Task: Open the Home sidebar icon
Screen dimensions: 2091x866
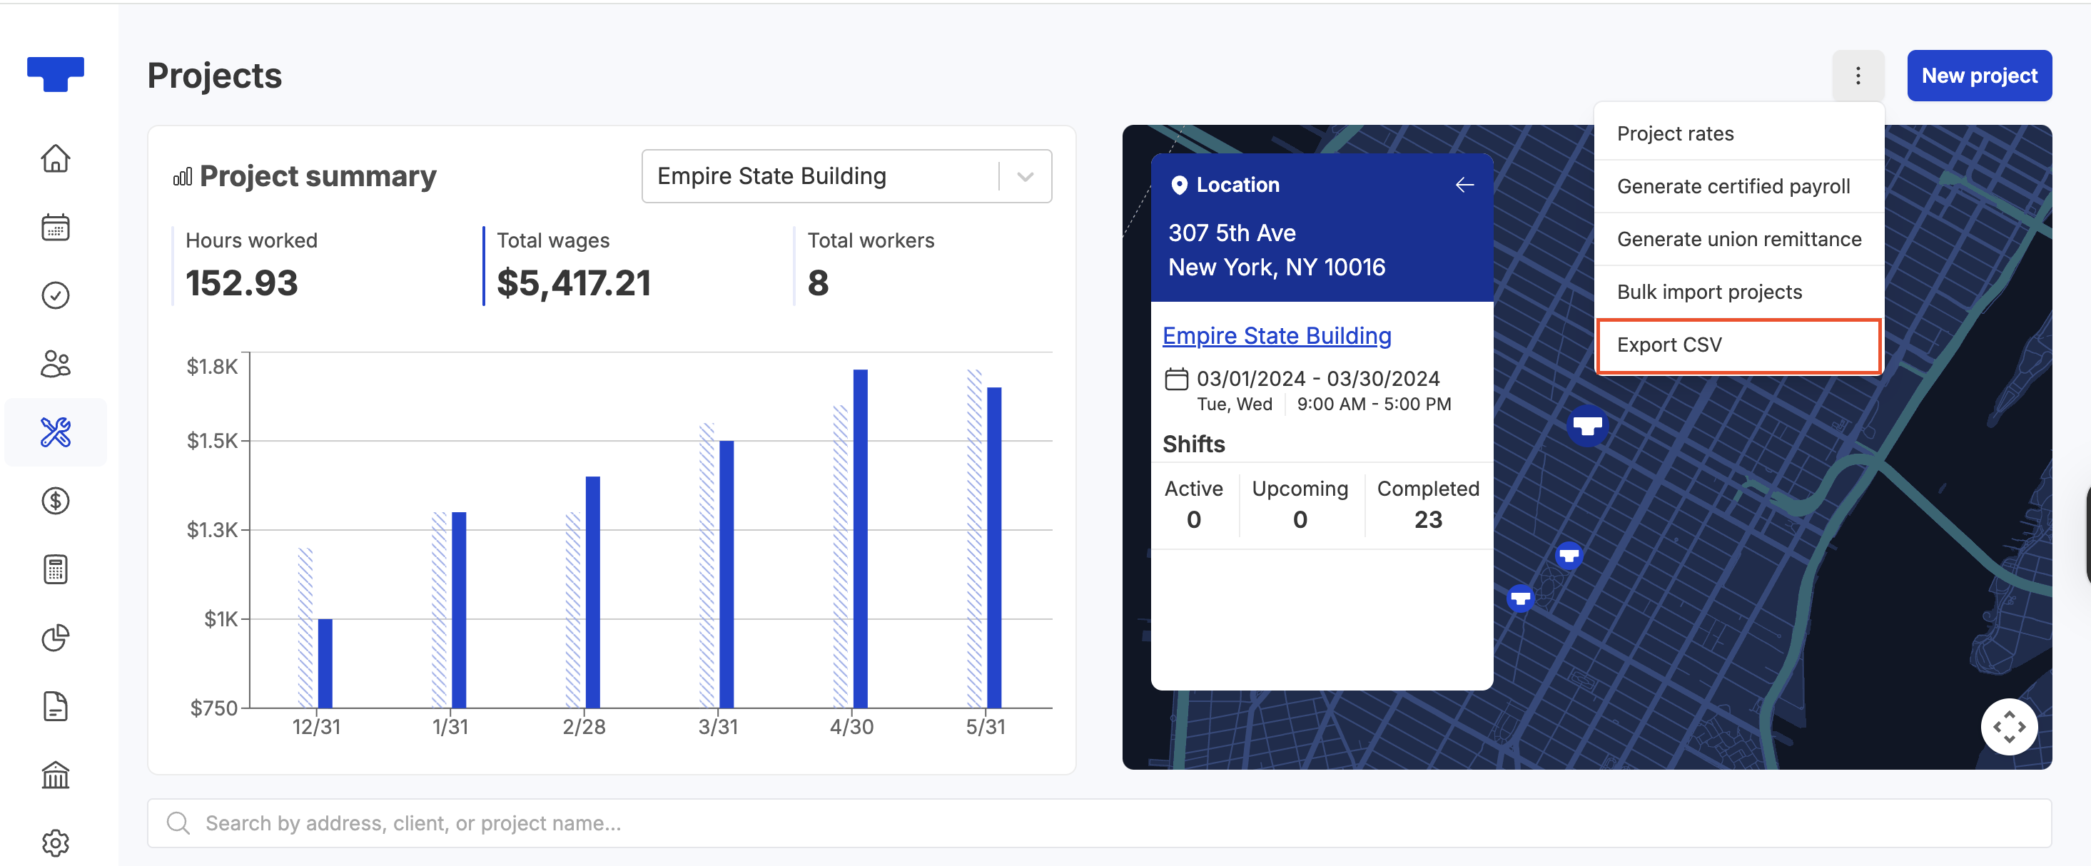Action: [x=55, y=158]
